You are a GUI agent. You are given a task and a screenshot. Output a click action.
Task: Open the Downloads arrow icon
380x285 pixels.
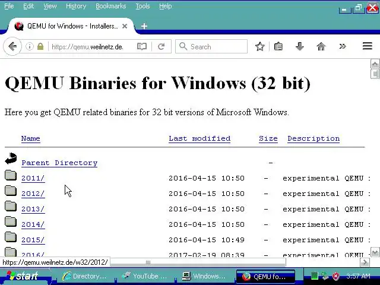(x=300, y=46)
